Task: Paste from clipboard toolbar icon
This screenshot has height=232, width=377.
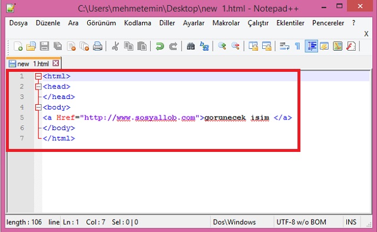Action: (142, 46)
